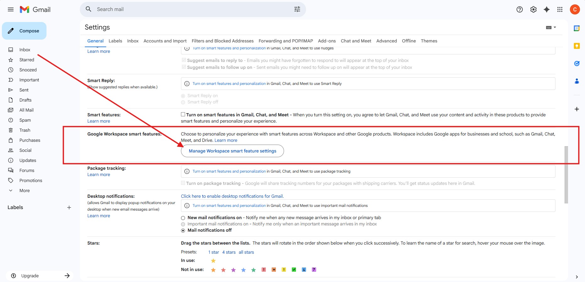Show the side panel chevron
Viewport: 585px width, 282px height.
tap(577, 277)
